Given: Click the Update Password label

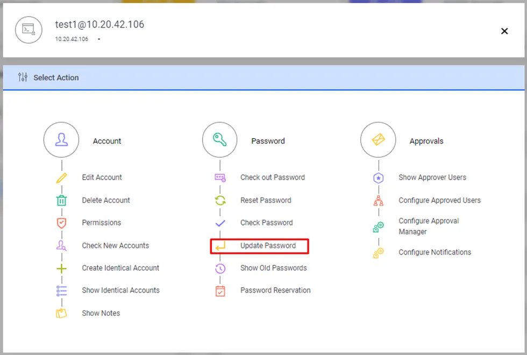Looking at the screenshot, I should click(268, 246).
